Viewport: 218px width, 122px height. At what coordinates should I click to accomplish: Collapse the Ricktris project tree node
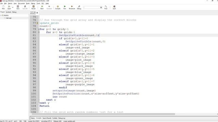click(1, 16)
